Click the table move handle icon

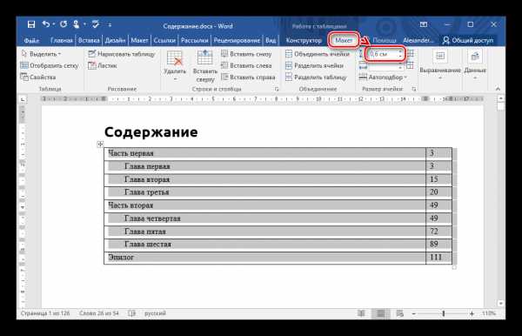pyautogui.click(x=100, y=144)
